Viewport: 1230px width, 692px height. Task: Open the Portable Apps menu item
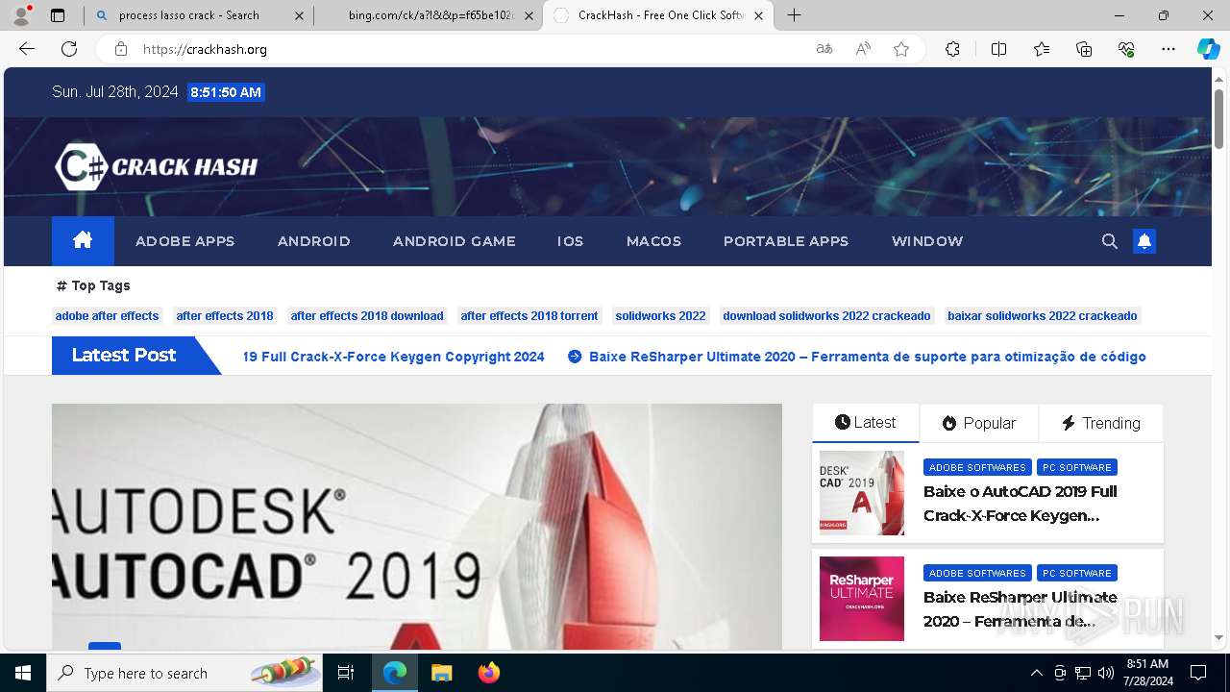click(x=786, y=241)
